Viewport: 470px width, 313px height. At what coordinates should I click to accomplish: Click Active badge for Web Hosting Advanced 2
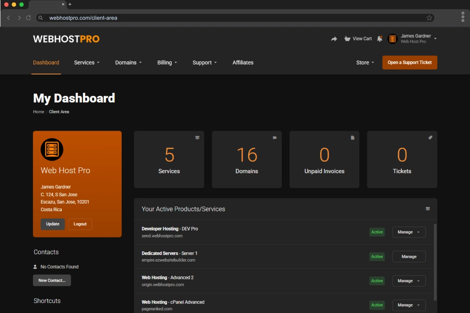(x=377, y=281)
